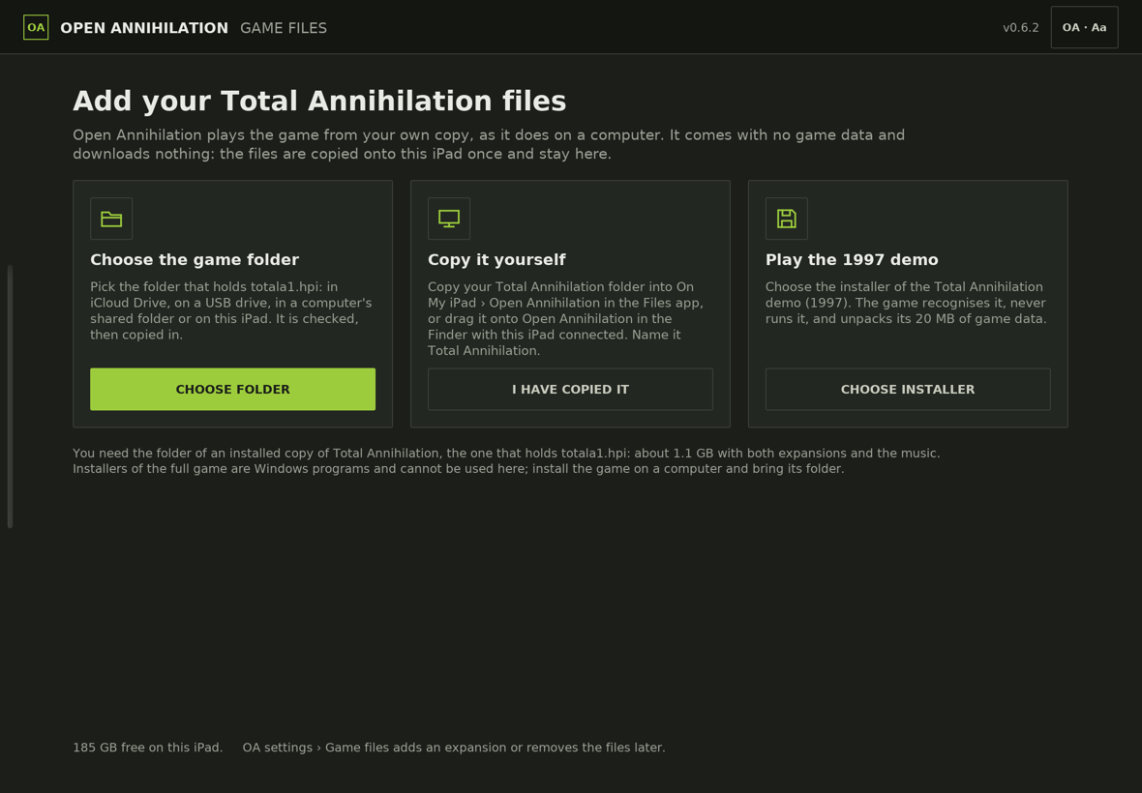1142x793 pixels.
Task: Click the 185 GB free on this iPad text
Action: (148, 748)
